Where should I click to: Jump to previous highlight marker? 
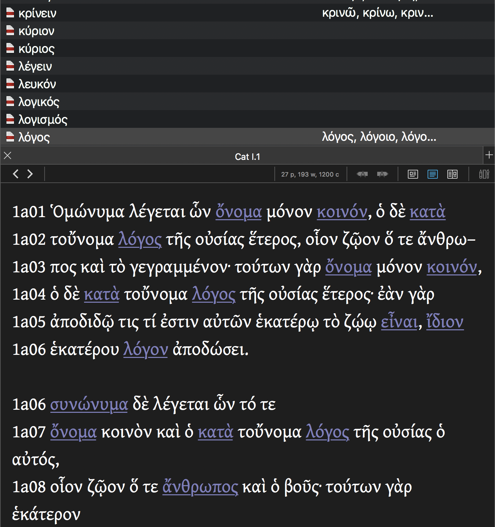[362, 174]
